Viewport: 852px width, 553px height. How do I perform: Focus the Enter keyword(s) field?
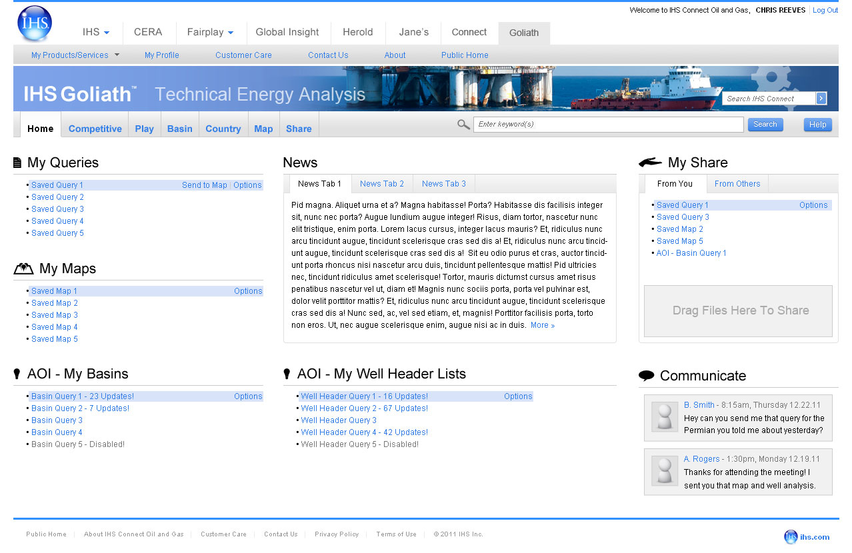click(609, 125)
